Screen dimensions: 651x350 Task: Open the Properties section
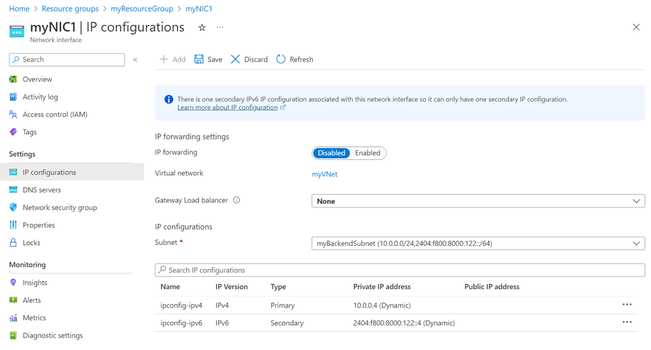(x=39, y=225)
